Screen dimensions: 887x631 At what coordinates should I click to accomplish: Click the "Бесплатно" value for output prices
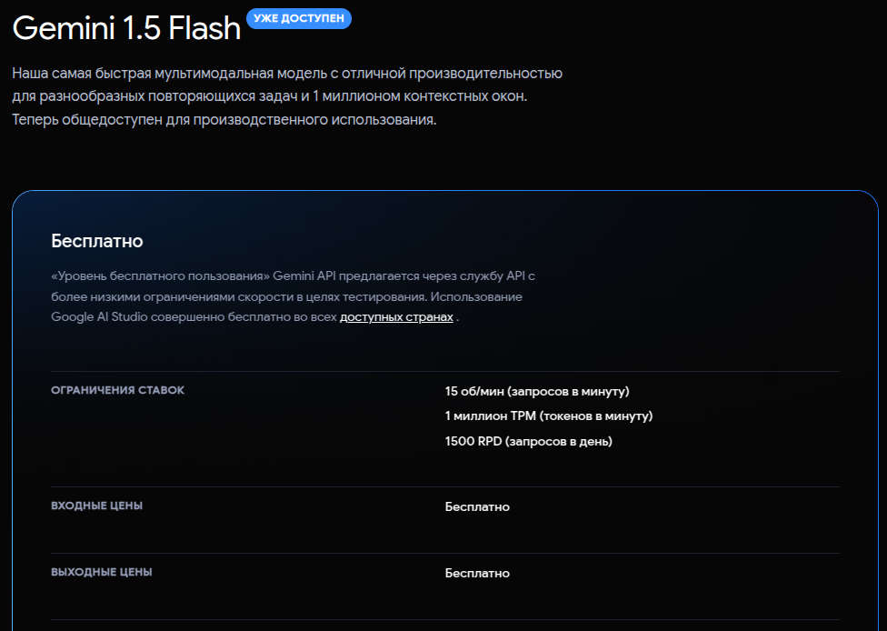(477, 574)
